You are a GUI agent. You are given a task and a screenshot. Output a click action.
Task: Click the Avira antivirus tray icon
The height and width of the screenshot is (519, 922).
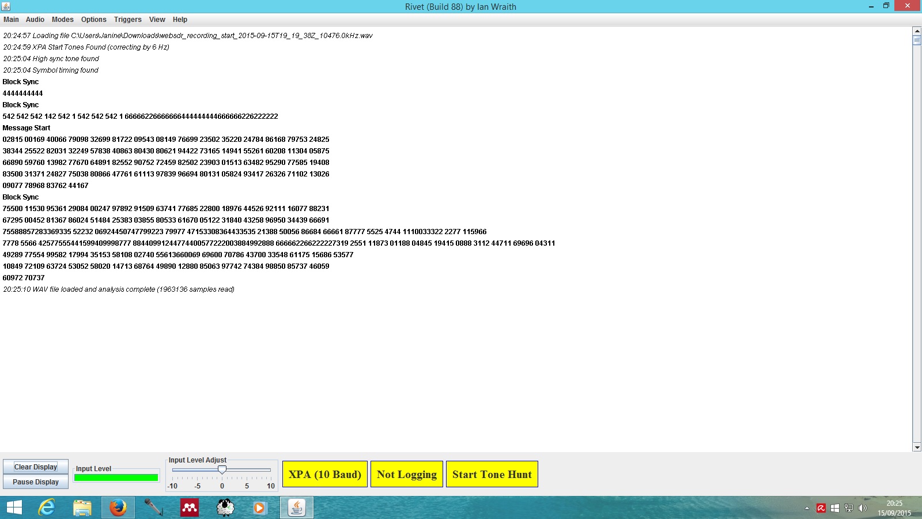coord(821,508)
